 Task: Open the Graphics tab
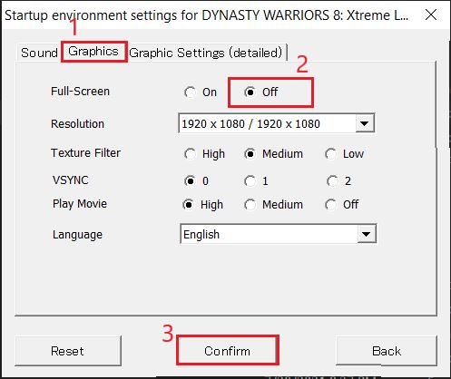[93, 52]
